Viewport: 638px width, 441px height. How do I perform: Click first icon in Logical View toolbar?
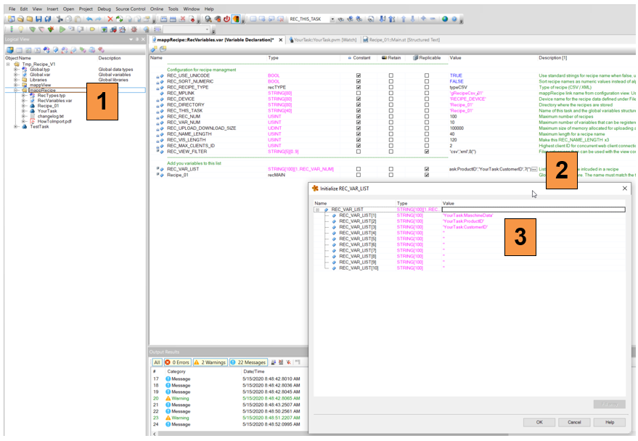(x=9, y=50)
